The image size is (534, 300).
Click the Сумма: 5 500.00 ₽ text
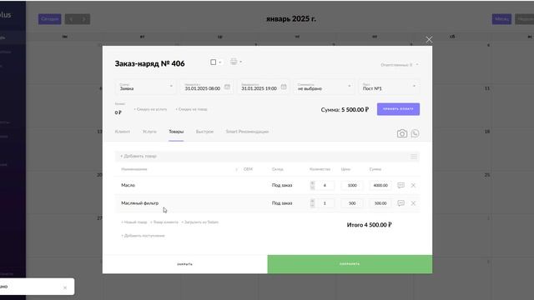click(345, 109)
